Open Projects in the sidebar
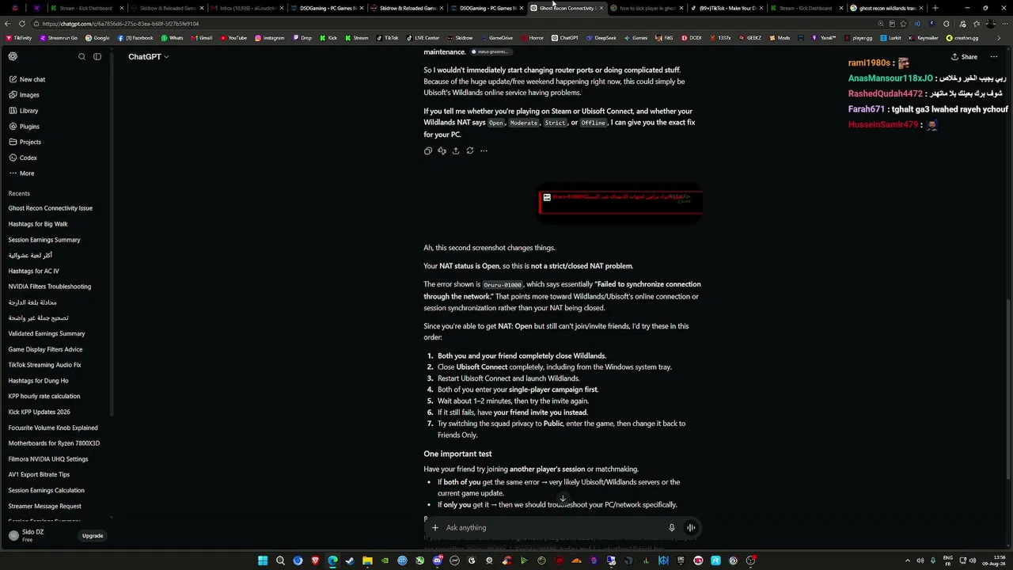1013x570 pixels. (x=30, y=142)
